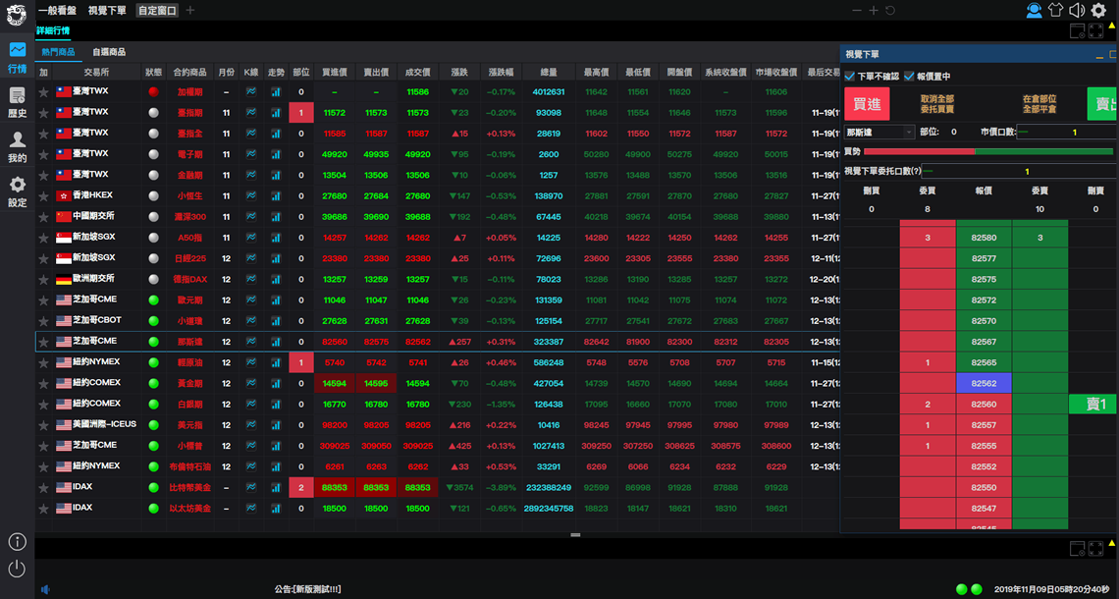Mute sound with the speaker icon
This screenshot has width=1119, height=599.
point(1077,11)
